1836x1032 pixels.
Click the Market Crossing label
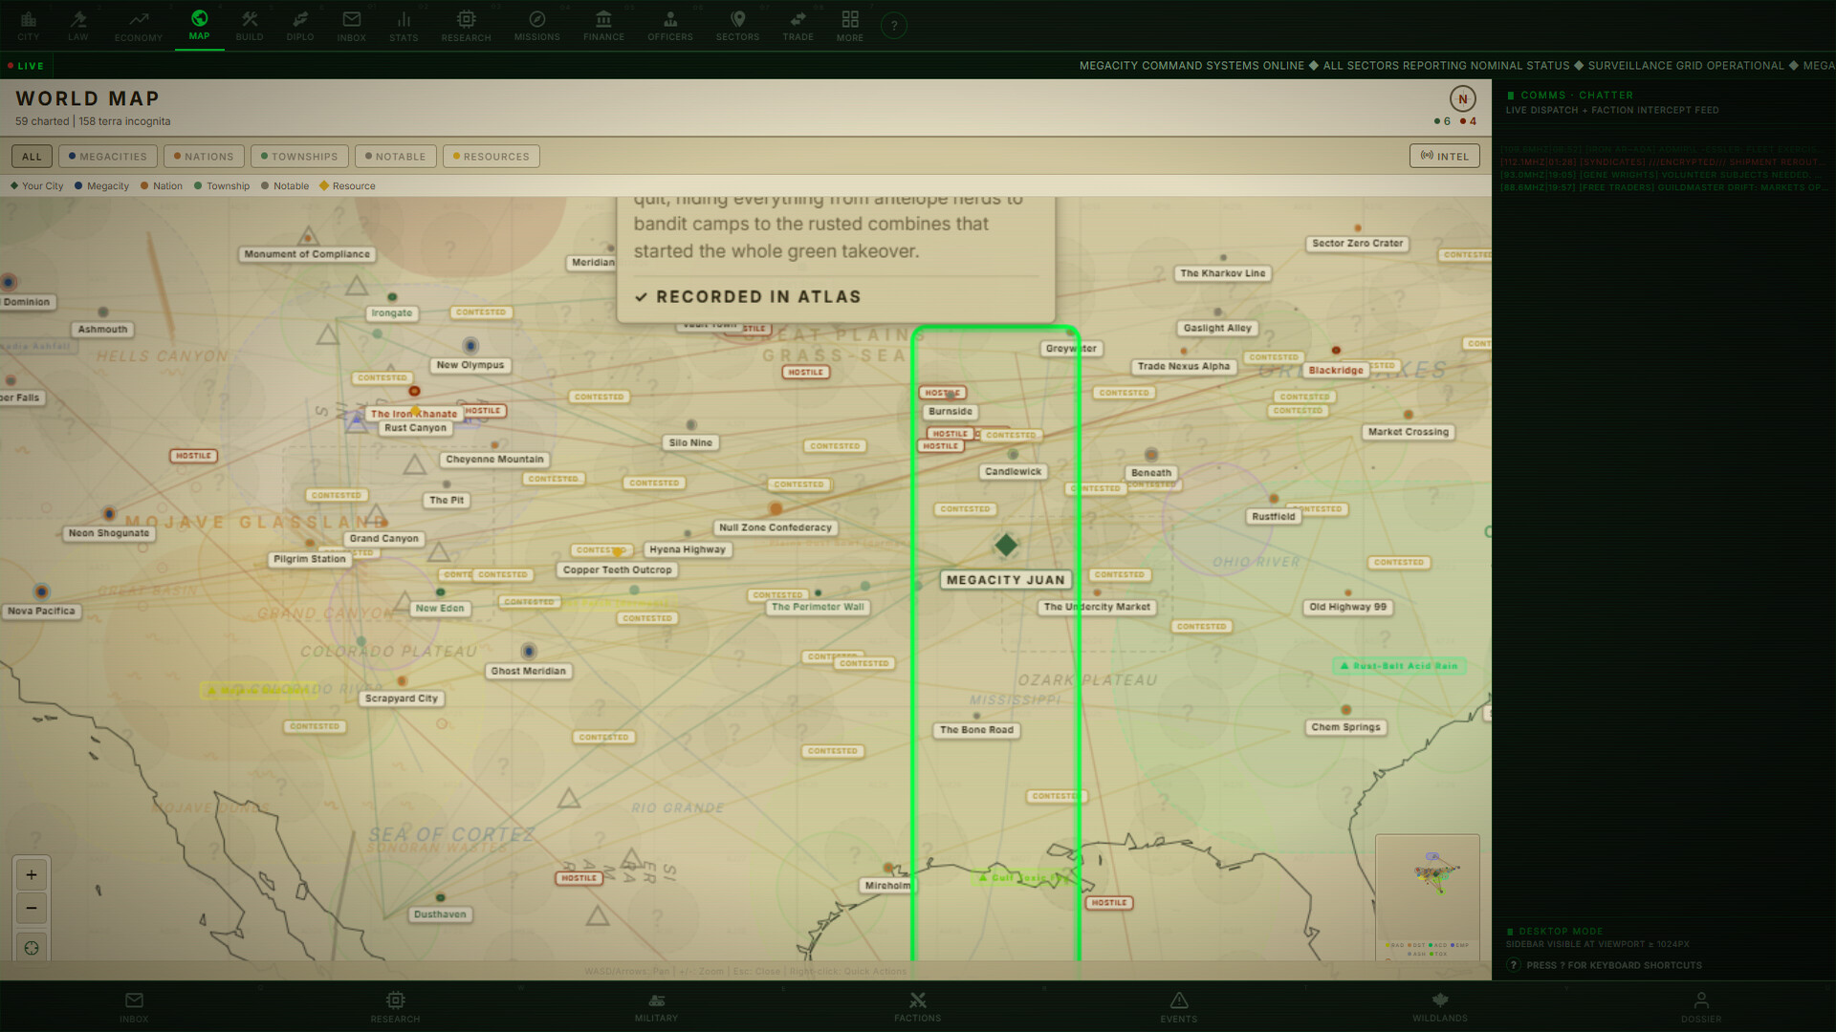[1408, 432]
